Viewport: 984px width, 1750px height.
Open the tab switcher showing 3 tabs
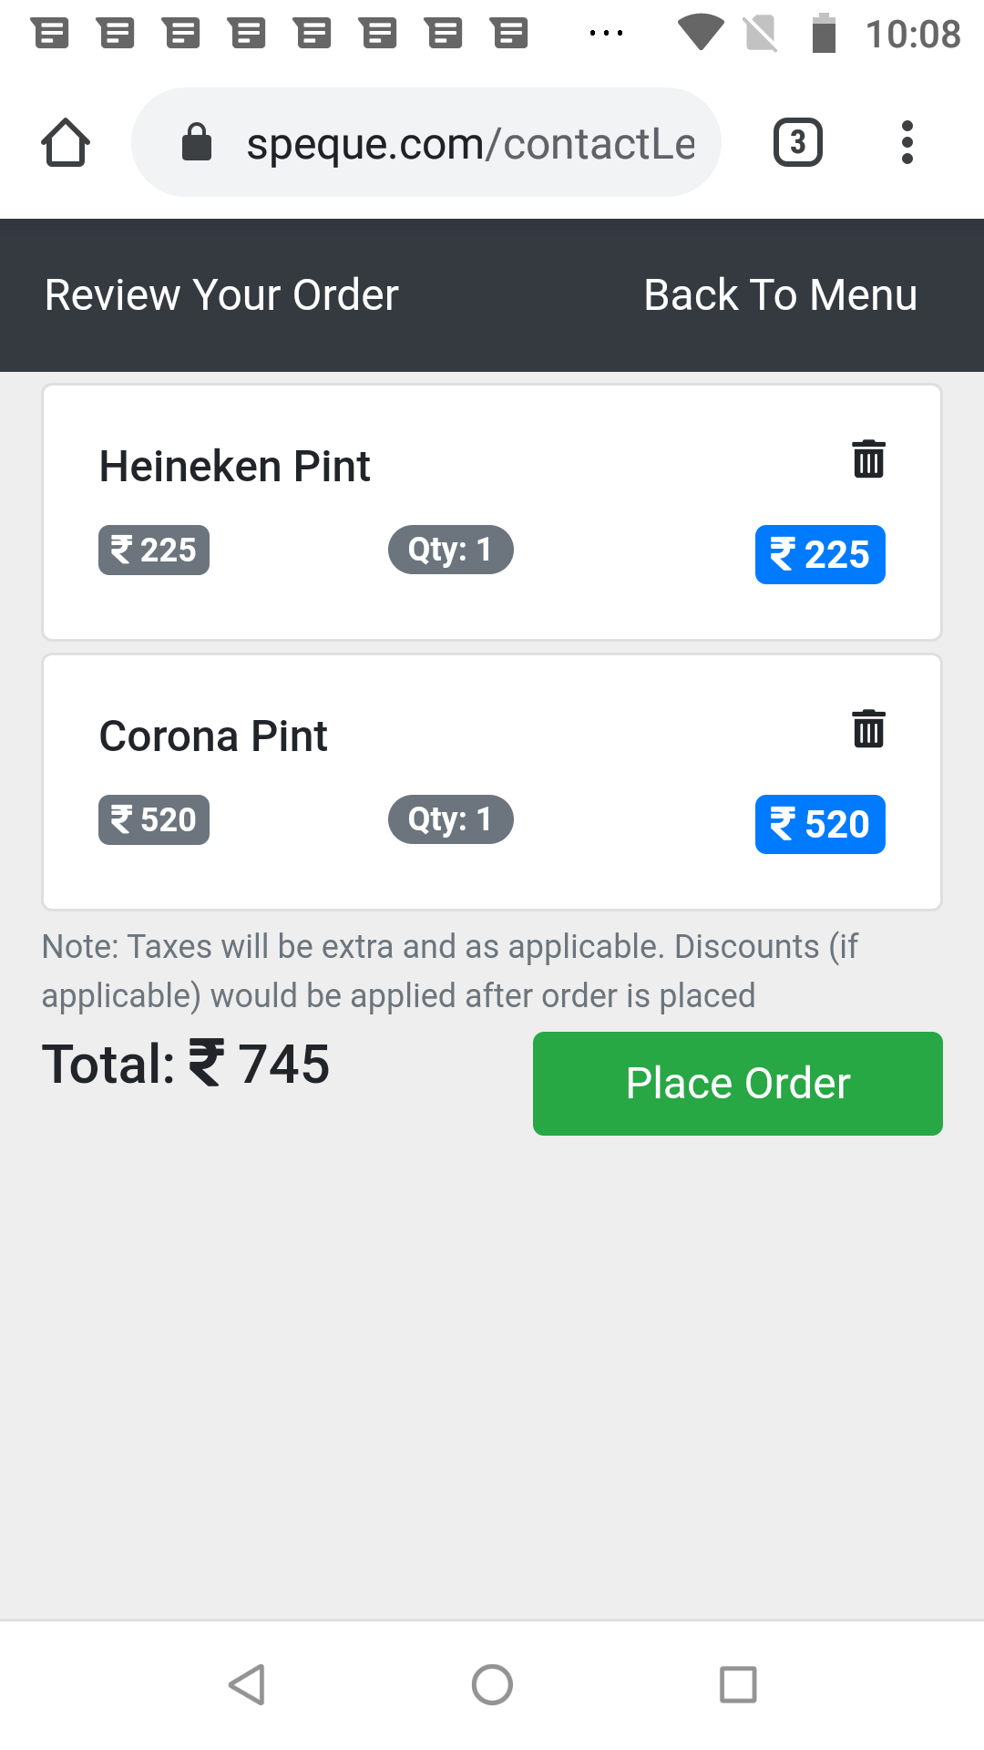797,143
